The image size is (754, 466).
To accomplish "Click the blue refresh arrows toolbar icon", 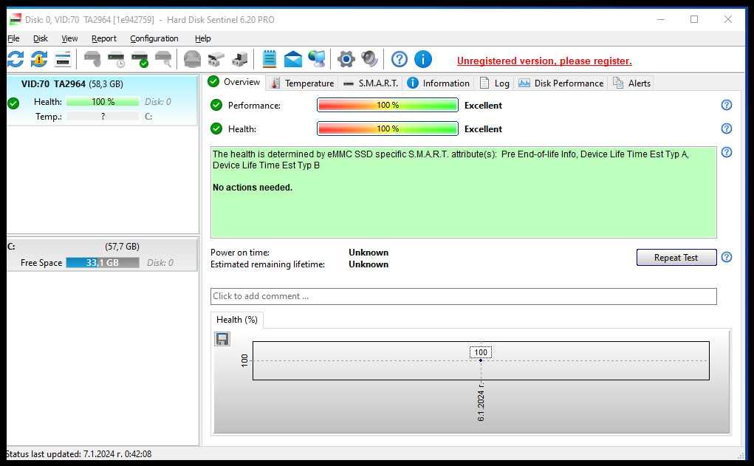I will [x=16, y=60].
